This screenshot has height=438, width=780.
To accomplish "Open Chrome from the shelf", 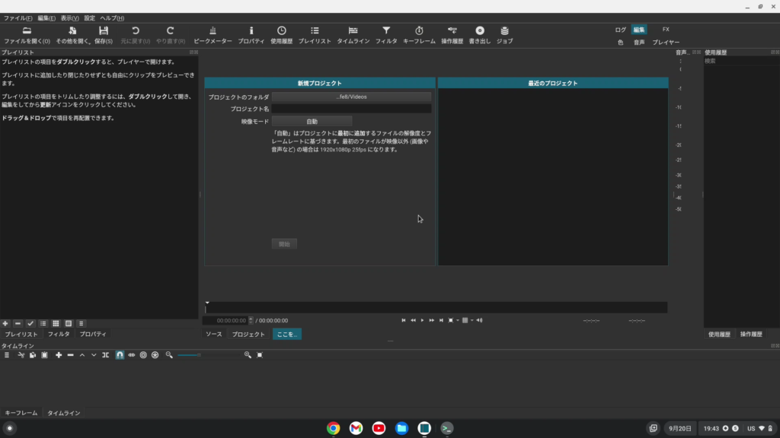I will point(334,428).
